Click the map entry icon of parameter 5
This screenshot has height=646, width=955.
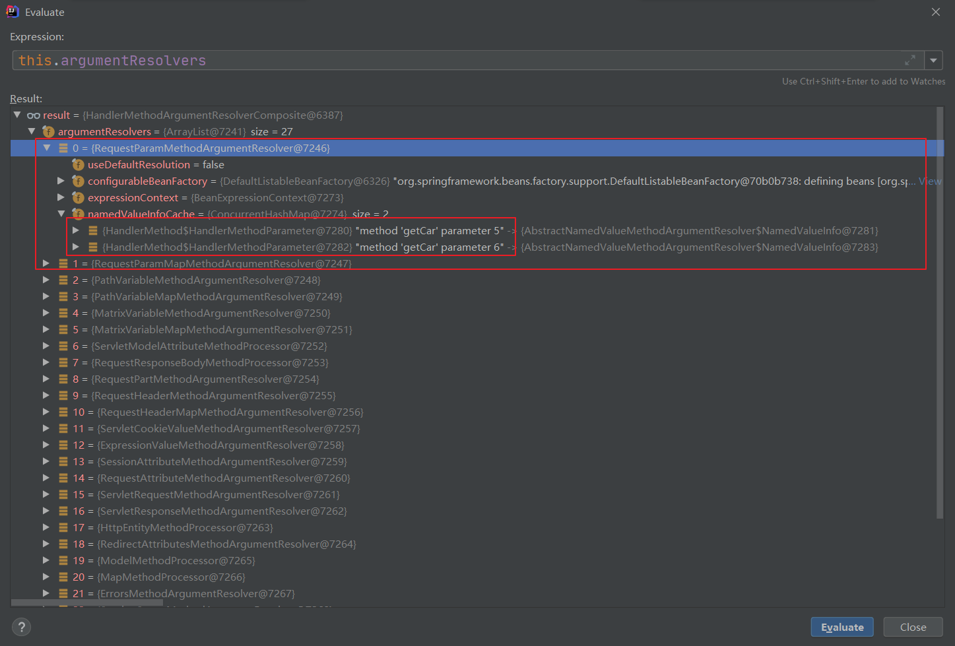pos(93,230)
